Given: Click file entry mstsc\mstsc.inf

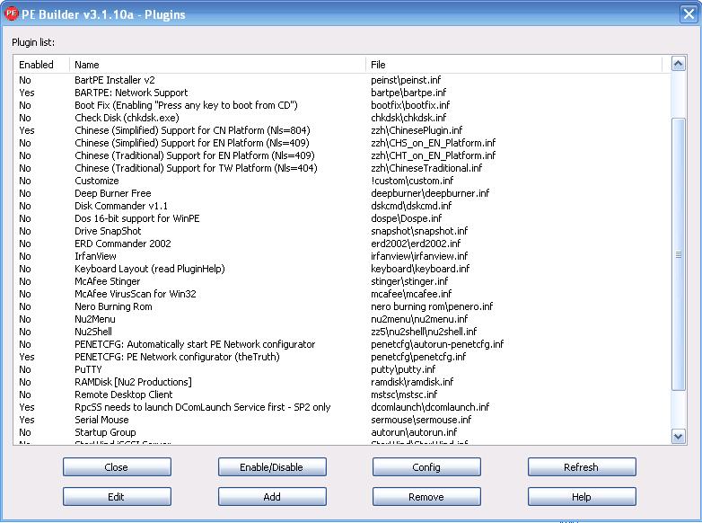Looking at the screenshot, I should click(404, 394).
